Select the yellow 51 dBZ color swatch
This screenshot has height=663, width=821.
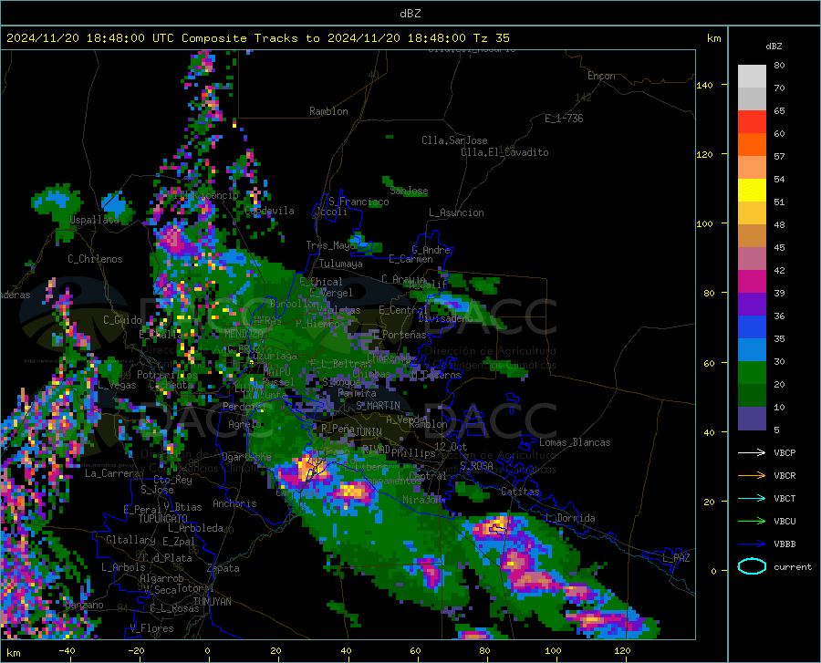[x=752, y=190]
